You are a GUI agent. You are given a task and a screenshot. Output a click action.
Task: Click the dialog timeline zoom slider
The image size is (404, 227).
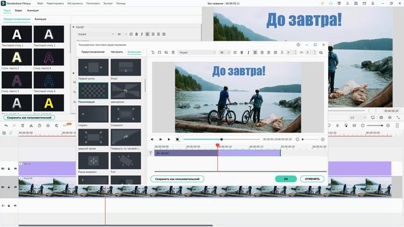tap(310, 139)
